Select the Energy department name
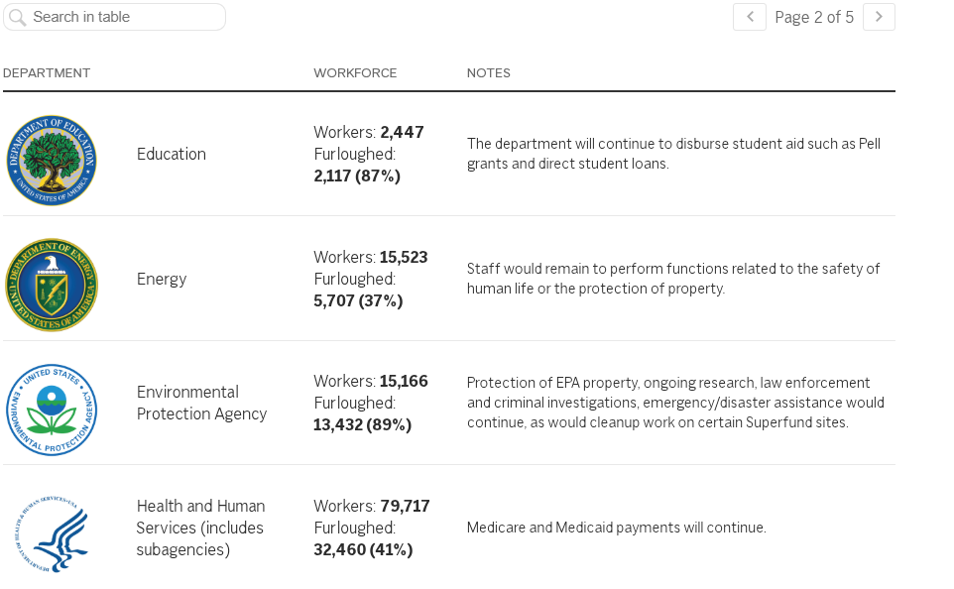 click(x=162, y=279)
